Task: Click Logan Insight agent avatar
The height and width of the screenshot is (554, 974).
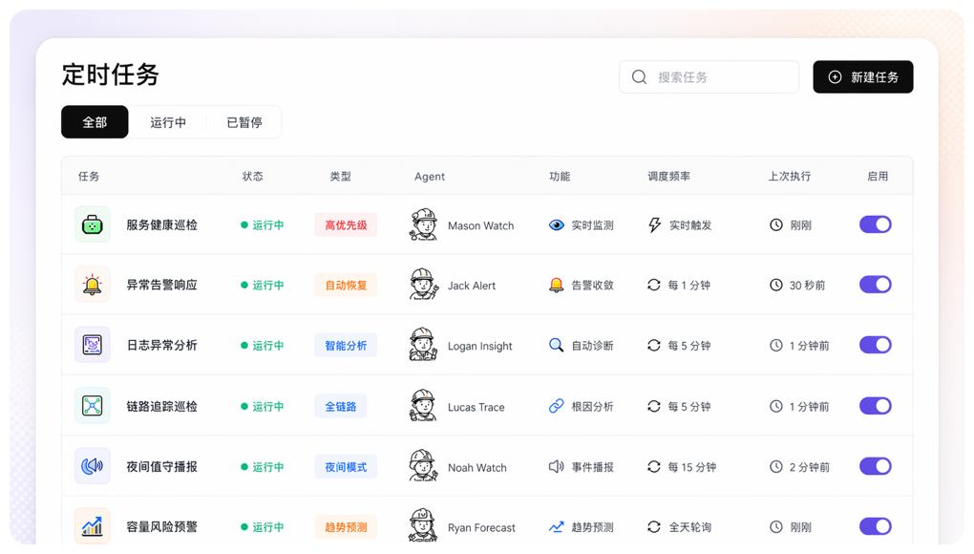Action: [423, 345]
